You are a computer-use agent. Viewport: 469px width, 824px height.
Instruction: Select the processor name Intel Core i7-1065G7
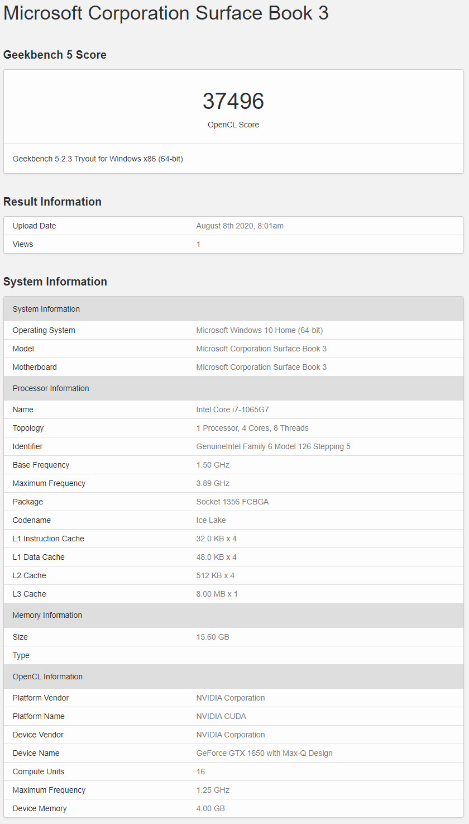point(232,409)
